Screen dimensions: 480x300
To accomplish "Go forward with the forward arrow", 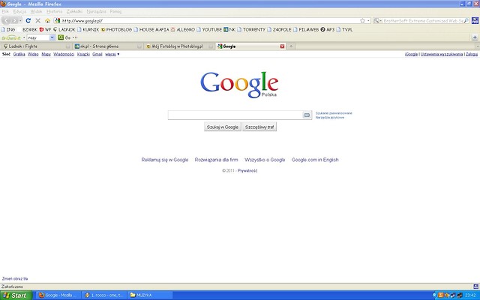I will (x=14, y=20).
